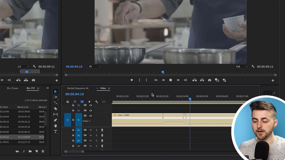Screen dimensions: 285x160
Task: Go to Out point in Program monitor
Action: click(185, 80)
